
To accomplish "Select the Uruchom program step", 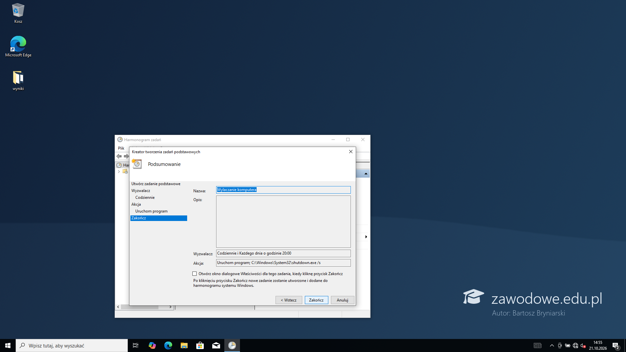I will click(151, 211).
